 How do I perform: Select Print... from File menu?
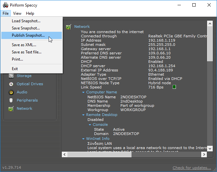(x=32, y=59)
